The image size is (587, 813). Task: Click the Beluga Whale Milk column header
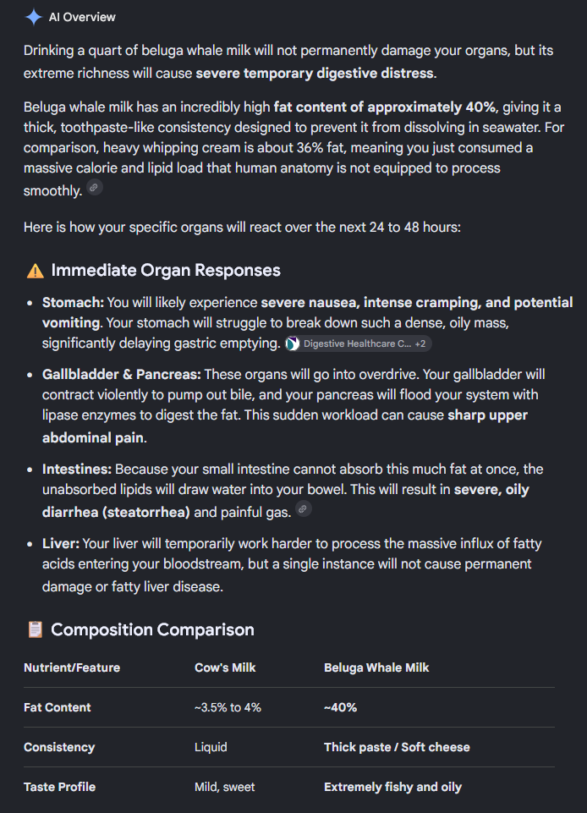pos(376,667)
